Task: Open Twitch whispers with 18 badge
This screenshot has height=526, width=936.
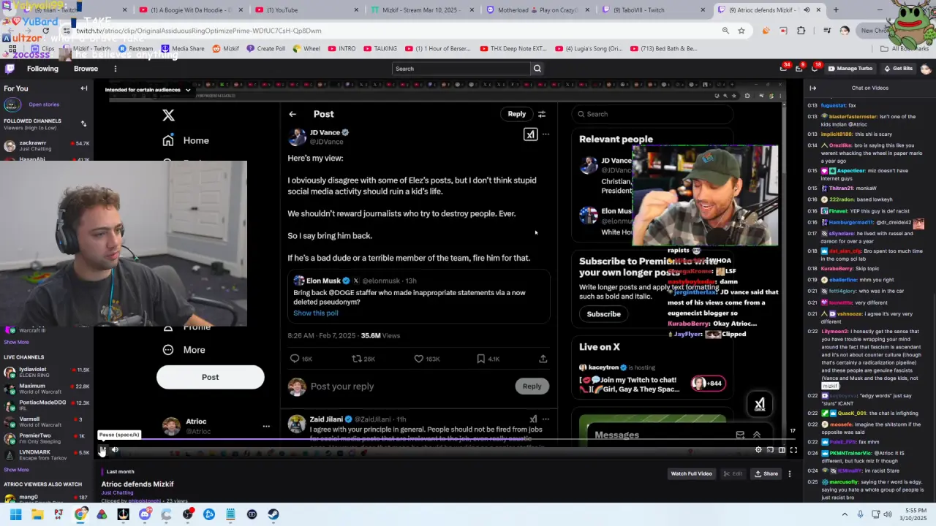Action: [x=815, y=69]
